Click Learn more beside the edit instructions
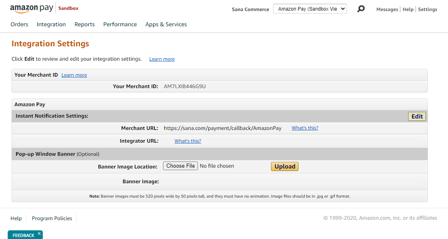This screenshot has width=448, height=239. [162, 59]
